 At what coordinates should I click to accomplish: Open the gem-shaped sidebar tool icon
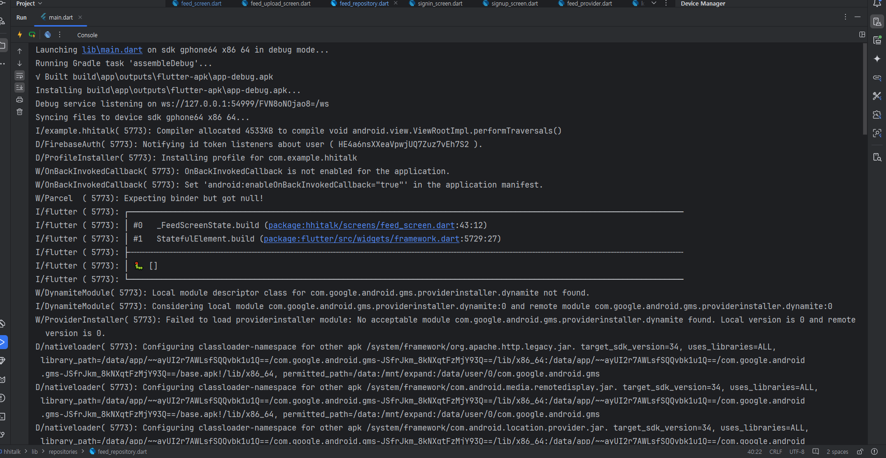2,361
